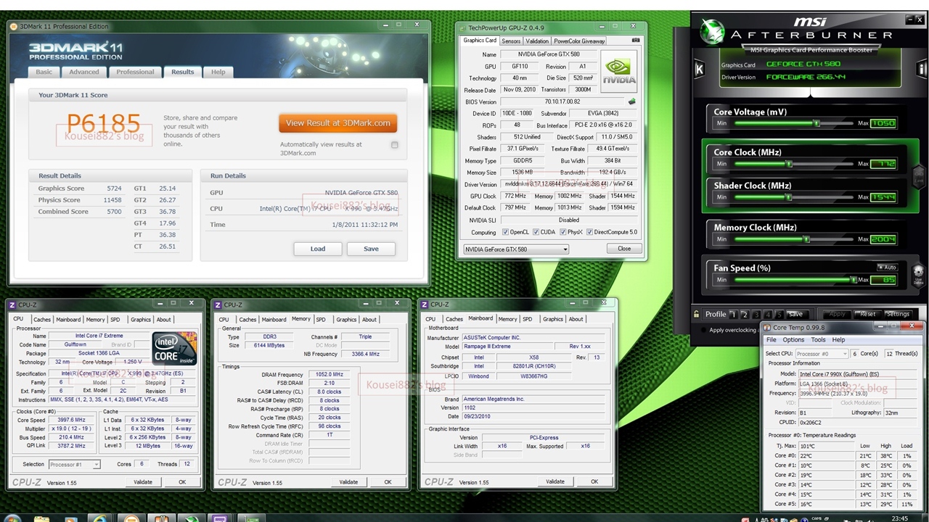Click the Reset button in Afterburner
929x522 pixels.
pyautogui.click(x=867, y=314)
